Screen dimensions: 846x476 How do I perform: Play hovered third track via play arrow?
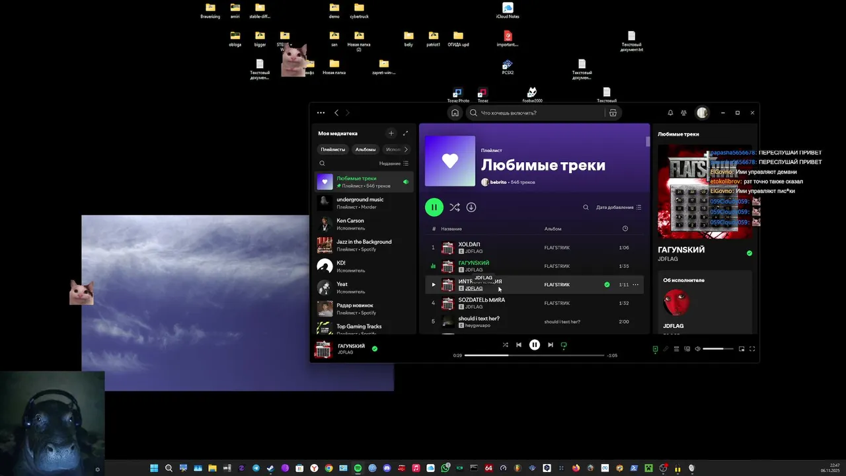tap(434, 285)
